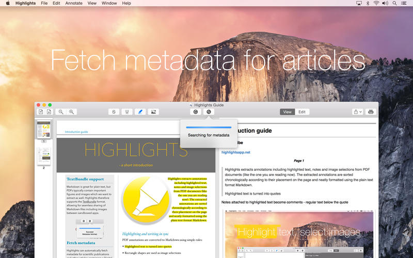Viewport: 413px width, 258px height.
Task: Open the Help menu
Action: [126, 3]
